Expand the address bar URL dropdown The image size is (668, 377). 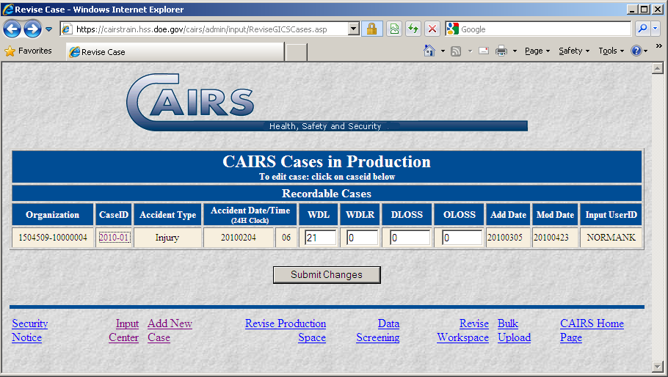pyautogui.click(x=354, y=29)
